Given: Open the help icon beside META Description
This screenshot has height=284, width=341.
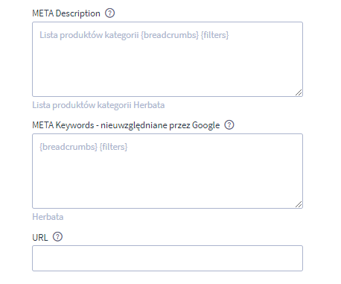Looking at the screenshot, I should [x=109, y=13].
